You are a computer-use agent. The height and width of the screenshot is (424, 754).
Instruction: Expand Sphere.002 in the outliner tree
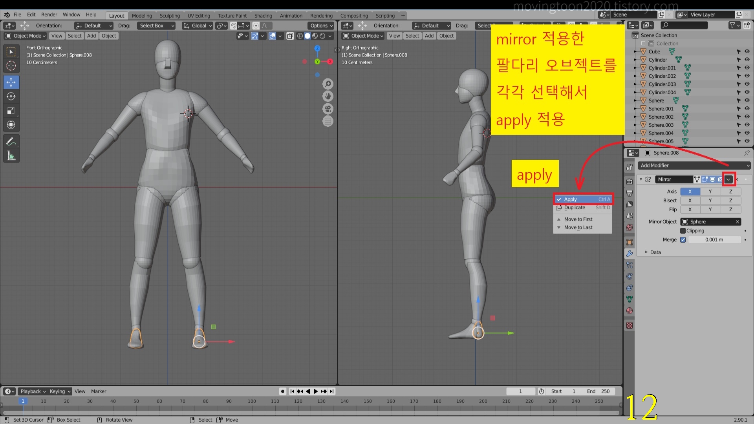[635, 117]
